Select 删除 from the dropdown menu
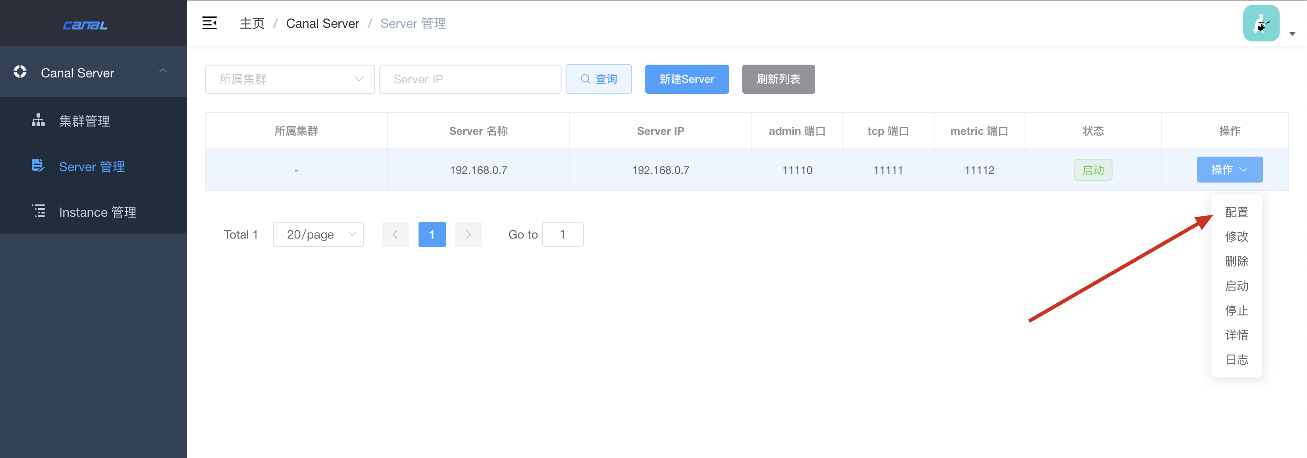 (x=1236, y=261)
